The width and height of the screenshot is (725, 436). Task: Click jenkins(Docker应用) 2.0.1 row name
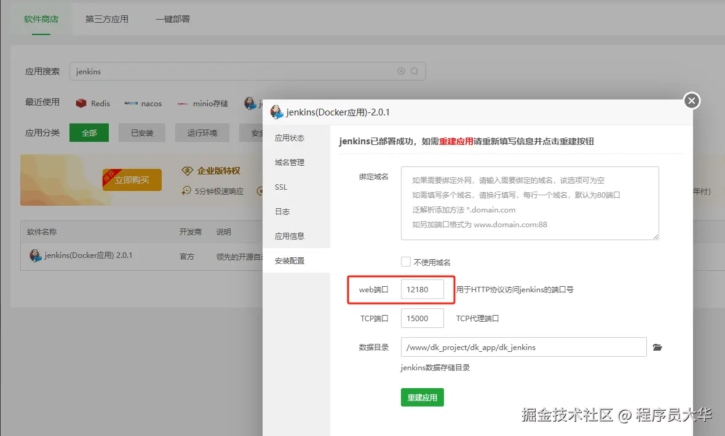(x=89, y=255)
